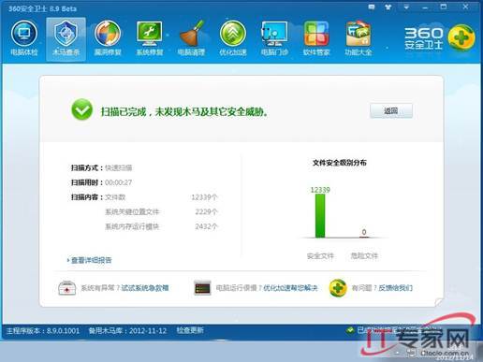Click the 360 green plus logo
Image resolution: width=483 pixels, height=362 pixels.
coord(461,37)
